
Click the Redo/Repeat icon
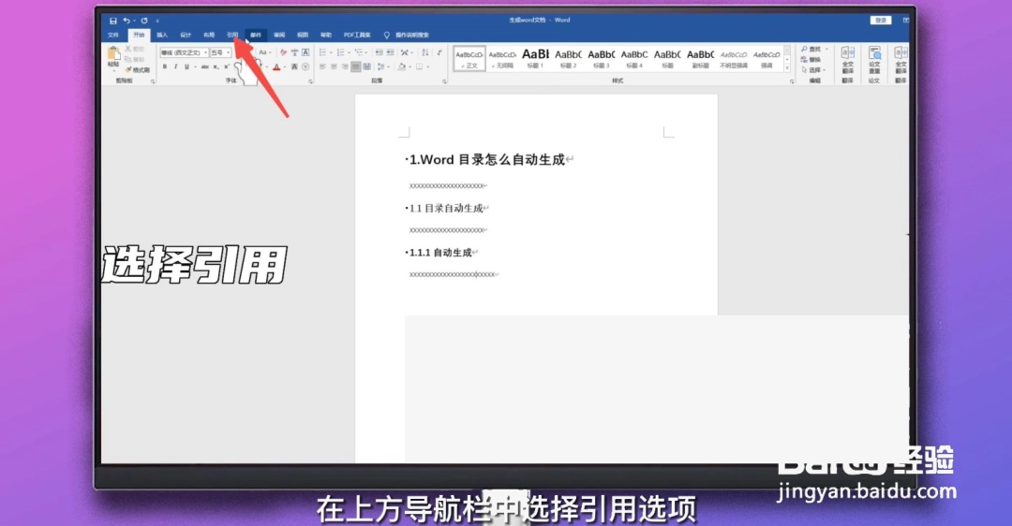coord(144,22)
